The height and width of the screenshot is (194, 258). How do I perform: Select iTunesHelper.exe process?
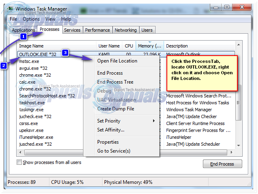point(36,137)
